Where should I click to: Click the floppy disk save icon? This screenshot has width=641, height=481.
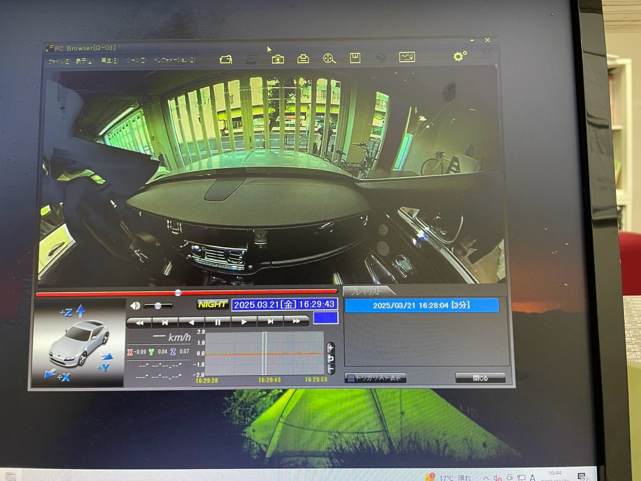(355, 58)
